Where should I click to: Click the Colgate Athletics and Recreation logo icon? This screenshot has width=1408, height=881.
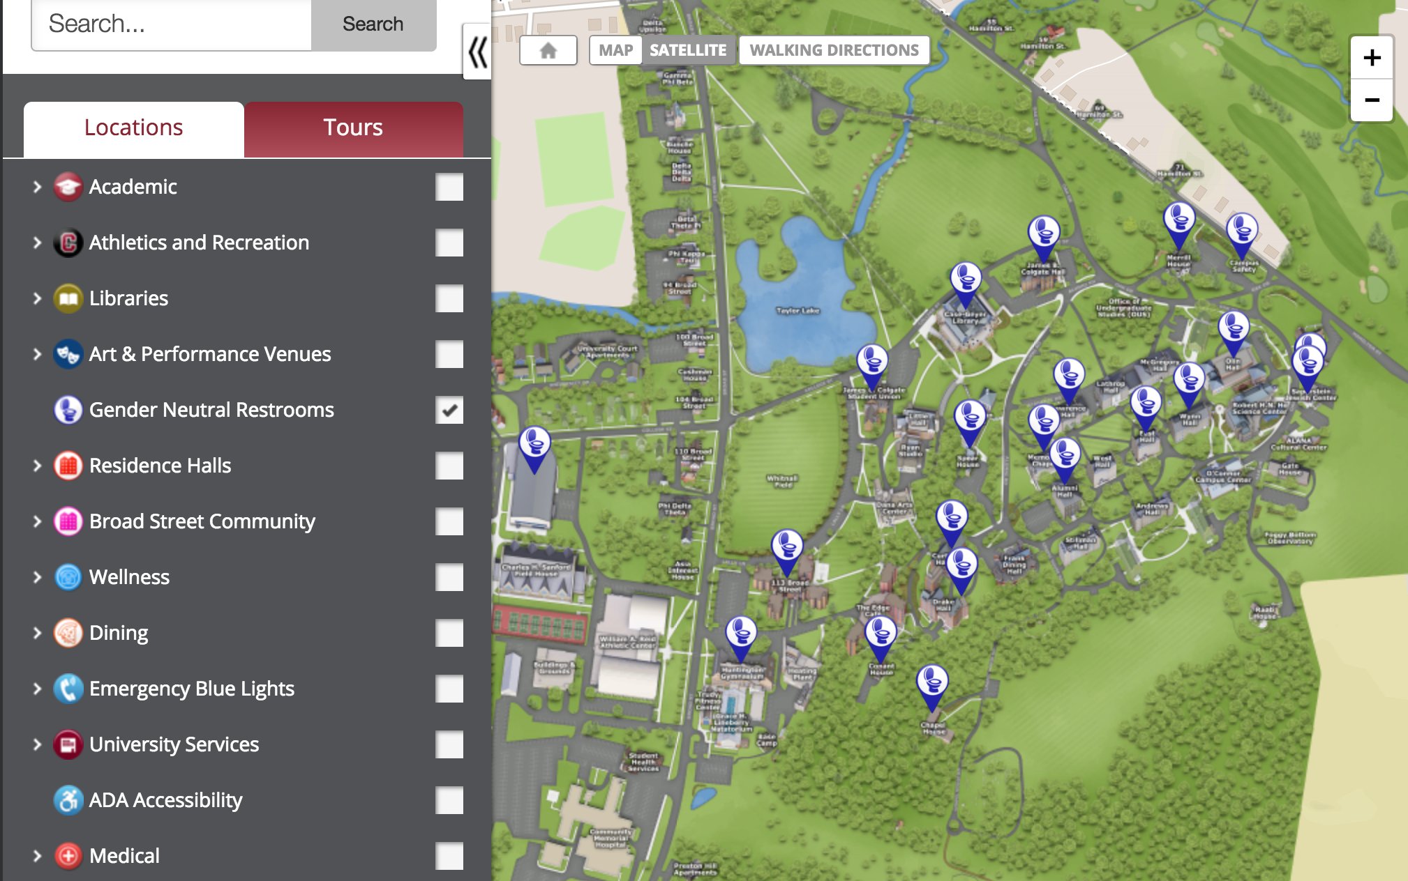click(x=67, y=242)
